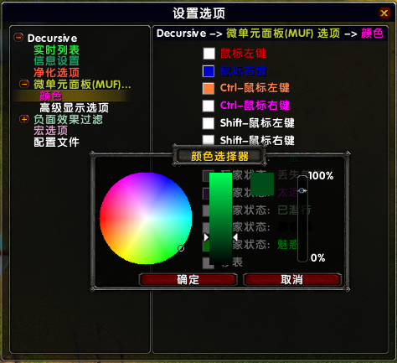Image resolution: width=397 pixels, height=363 pixels.
Task: Expand the 负面效果过滤 tree node
Action: pyautogui.click(x=24, y=119)
